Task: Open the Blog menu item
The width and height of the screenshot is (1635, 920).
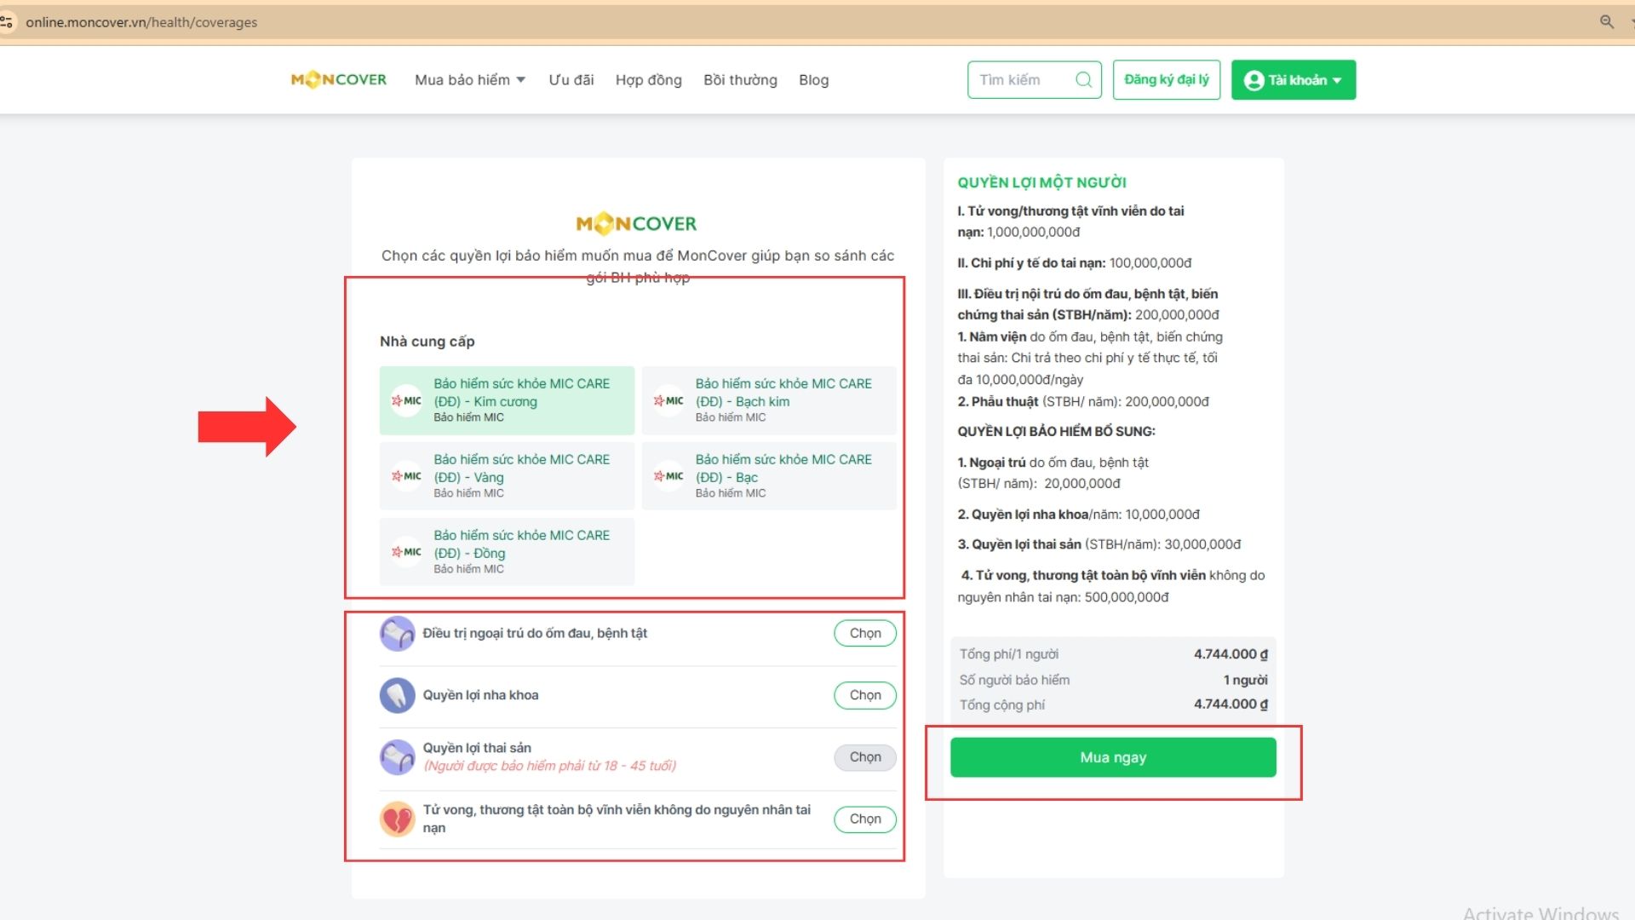Action: coord(813,80)
